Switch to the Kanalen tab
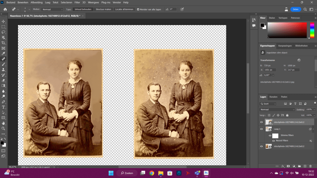This screenshot has height=178, width=317. tap(273, 97)
